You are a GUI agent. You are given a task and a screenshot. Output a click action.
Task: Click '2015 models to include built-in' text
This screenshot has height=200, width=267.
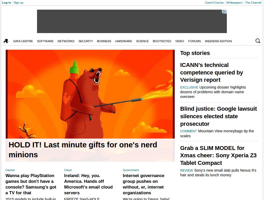(31, 199)
